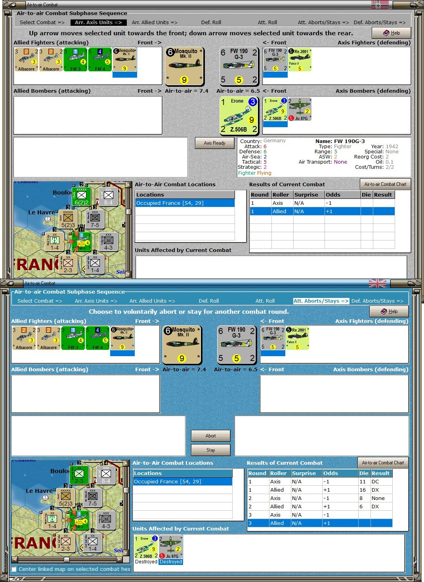Open Help in lower Allied window
This screenshot has height=582, width=424.
click(389, 311)
